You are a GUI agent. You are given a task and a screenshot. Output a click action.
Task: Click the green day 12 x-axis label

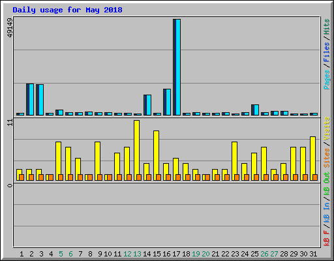click(x=127, y=254)
